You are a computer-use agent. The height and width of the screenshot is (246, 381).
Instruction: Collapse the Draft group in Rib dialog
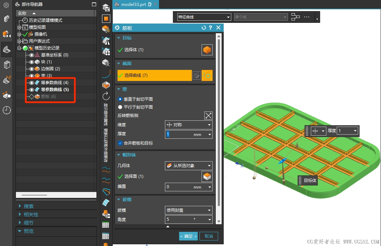click(119, 200)
